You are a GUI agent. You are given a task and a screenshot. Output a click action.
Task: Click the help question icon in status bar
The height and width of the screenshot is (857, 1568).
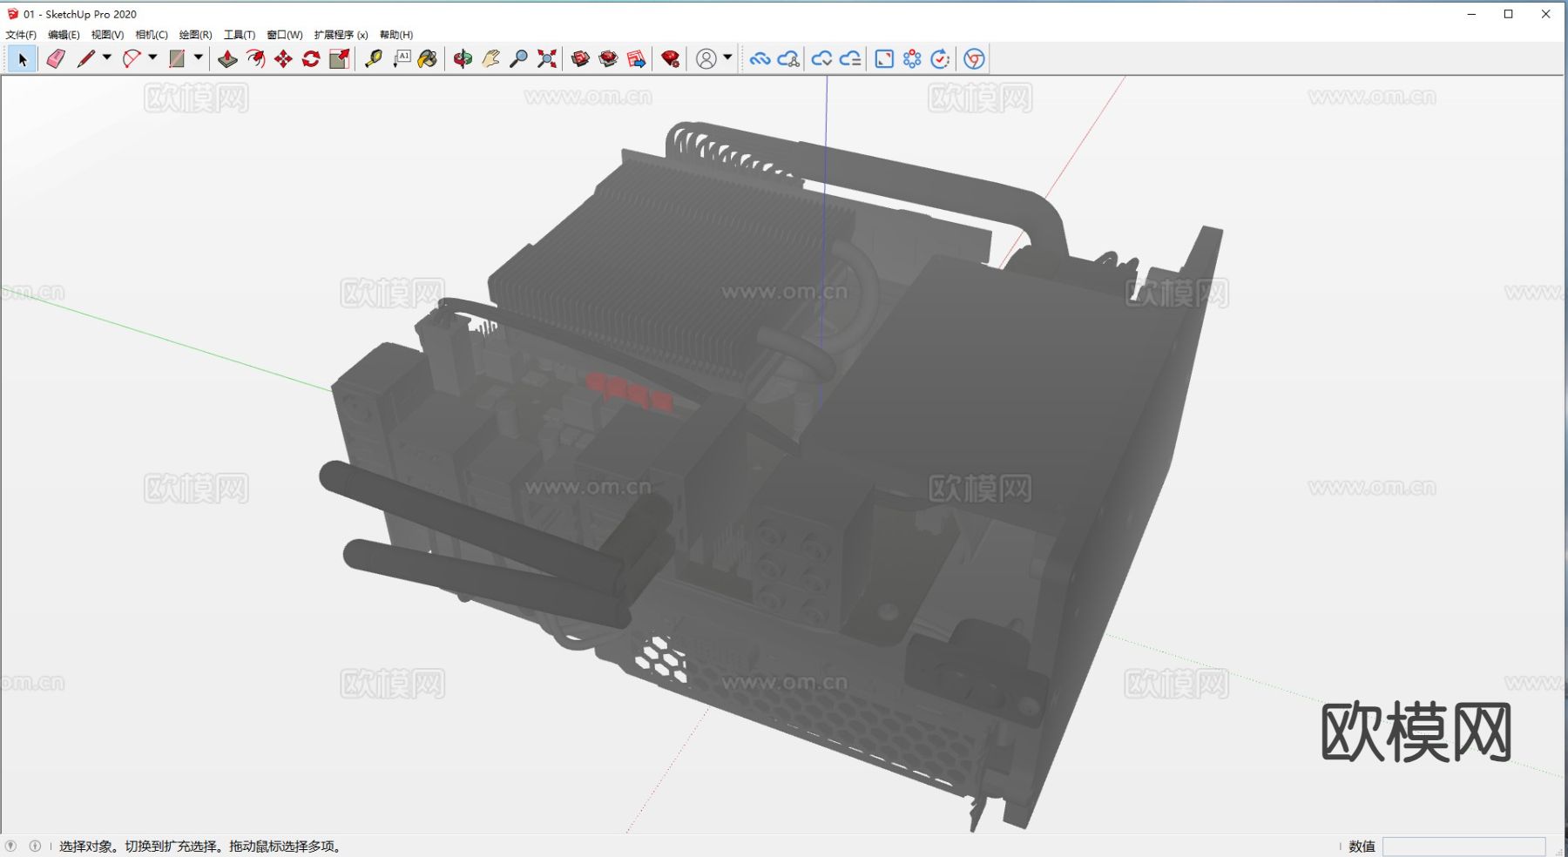pos(11,846)
